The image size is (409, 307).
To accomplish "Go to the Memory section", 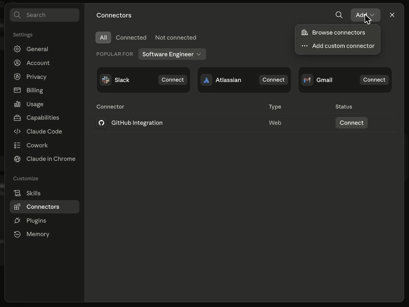I will (x=44, y=234).
